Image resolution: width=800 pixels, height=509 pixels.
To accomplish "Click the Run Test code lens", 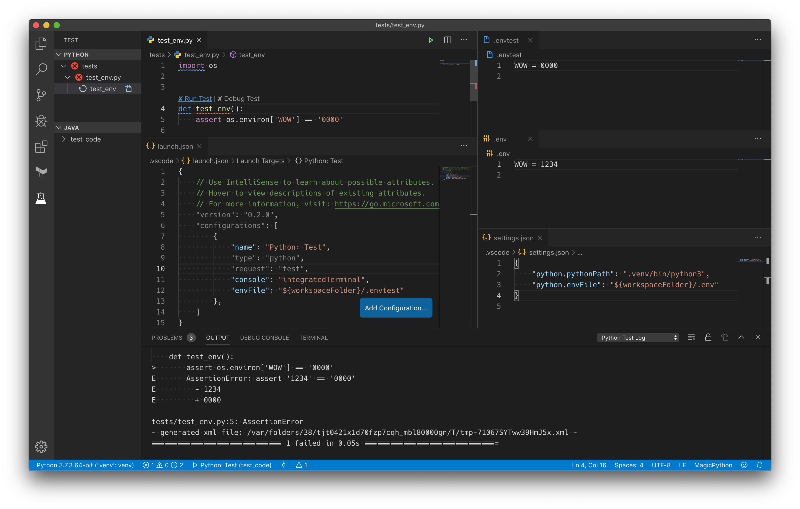I will pyautogui.click(x=195, y=99).
